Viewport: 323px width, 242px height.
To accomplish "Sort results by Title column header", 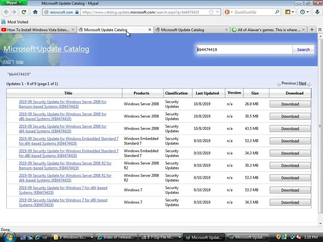I will pos(68,93).
